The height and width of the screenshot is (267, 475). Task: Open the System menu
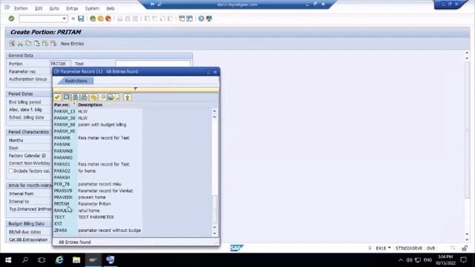point(92,8)
